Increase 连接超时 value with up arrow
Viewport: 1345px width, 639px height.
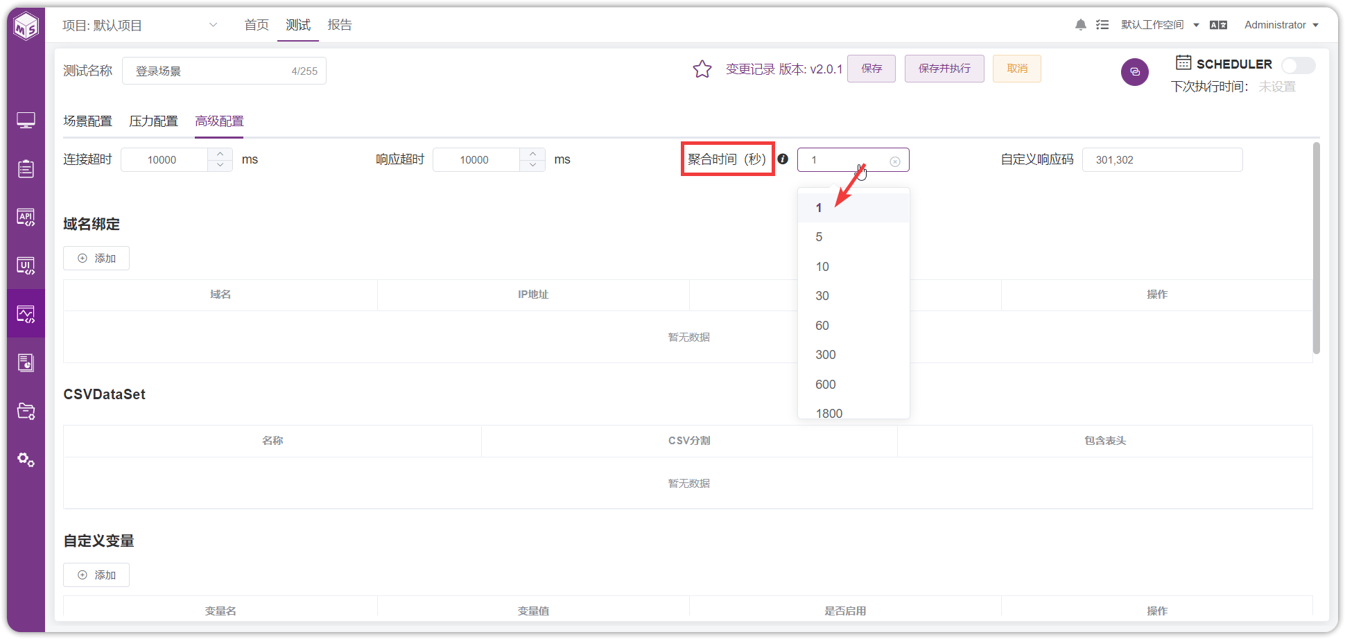point(220,154)
